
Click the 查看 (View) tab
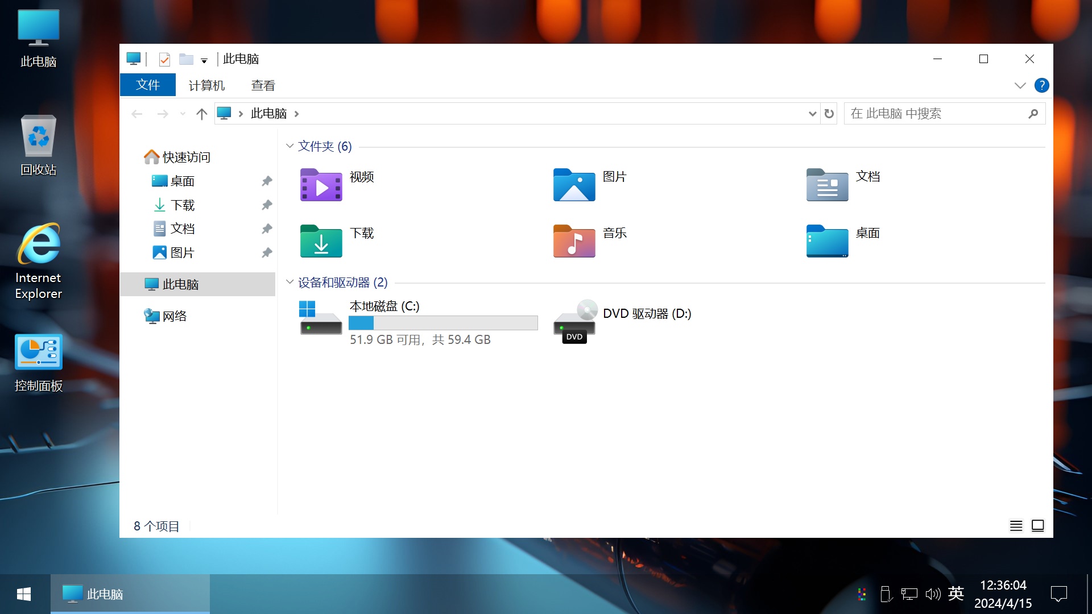coord(263,85)
